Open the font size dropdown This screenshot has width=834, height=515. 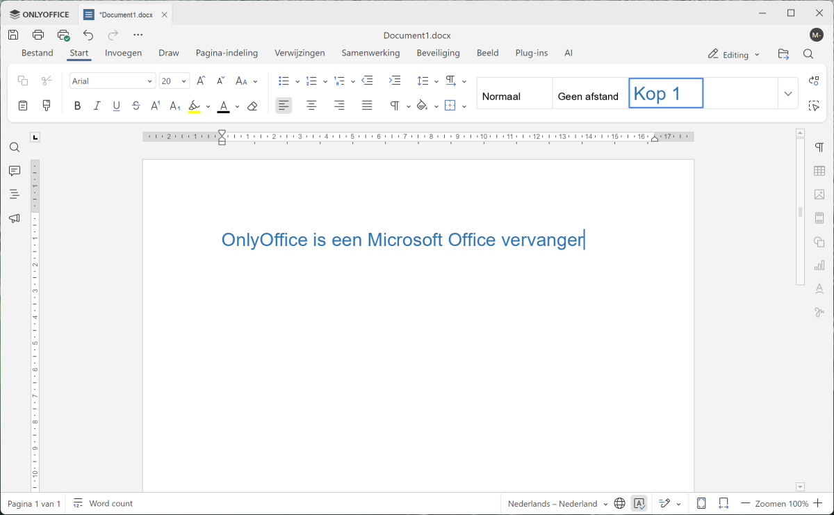click(x=183, y=81)
